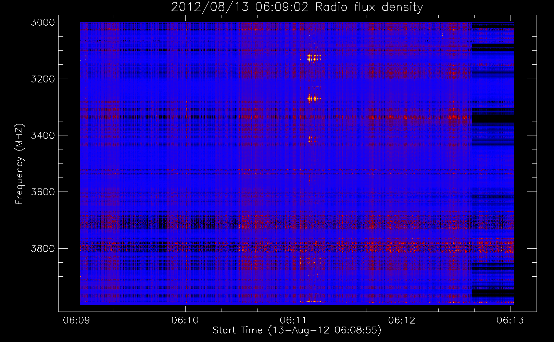The width and height of the screenshot is (554, 342).
Task: Click the "Start Time (13-Aug-12 06:08:55)" axis label
Action: 297,330
